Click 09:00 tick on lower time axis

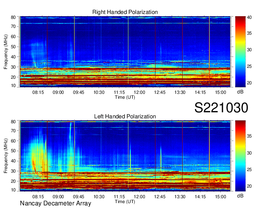point(58,197)
